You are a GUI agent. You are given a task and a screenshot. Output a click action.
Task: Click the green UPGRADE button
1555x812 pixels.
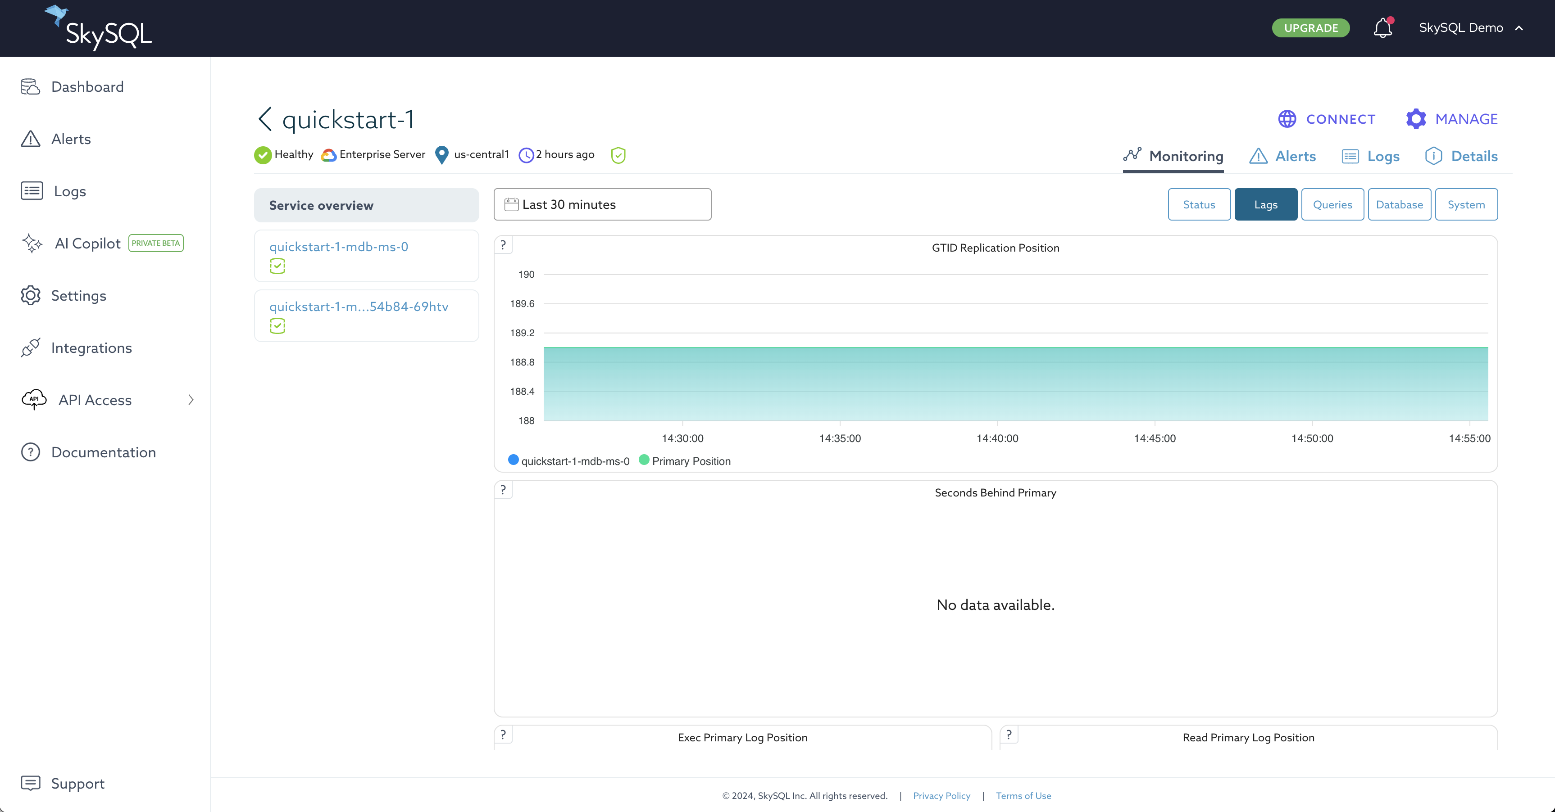tap(1310, 28)
